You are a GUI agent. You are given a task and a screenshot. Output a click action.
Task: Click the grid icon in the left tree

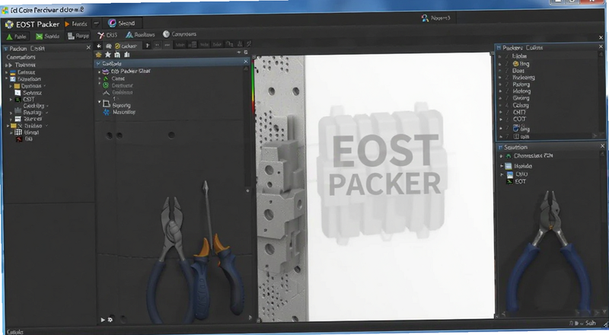coord(18,132)
